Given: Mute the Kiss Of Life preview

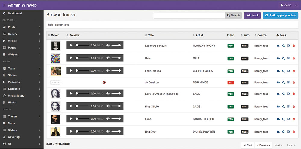Looking at the screenshot, I should 108,106.
